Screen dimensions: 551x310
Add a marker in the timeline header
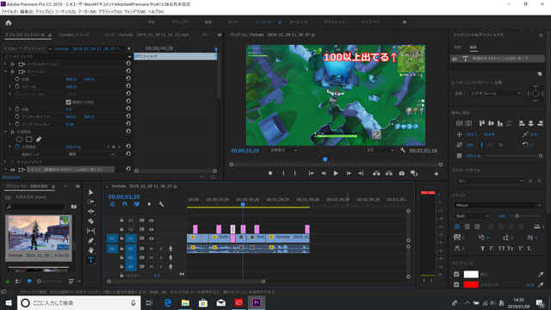pyautogui.click(x=149, y=204)
